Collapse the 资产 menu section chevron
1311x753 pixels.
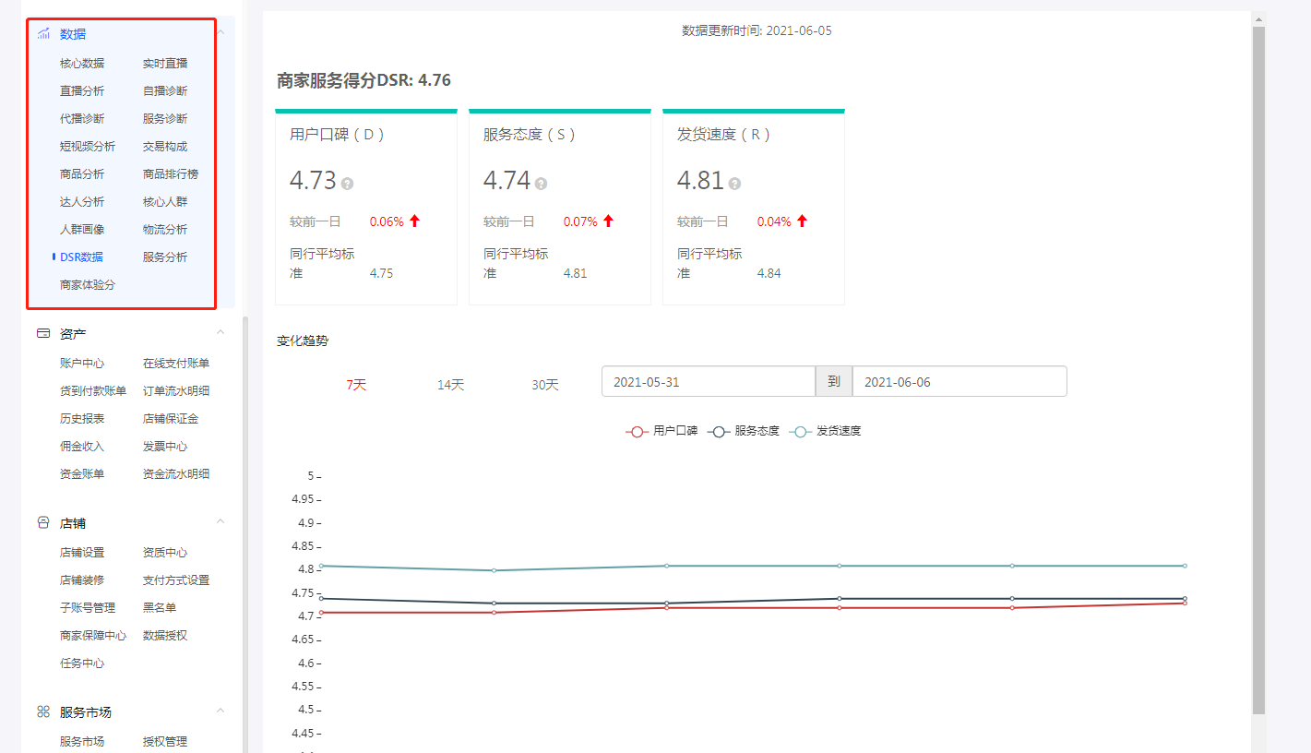pos(220,332)
